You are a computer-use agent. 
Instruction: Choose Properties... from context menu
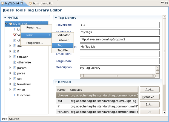[x=36, y=43]
